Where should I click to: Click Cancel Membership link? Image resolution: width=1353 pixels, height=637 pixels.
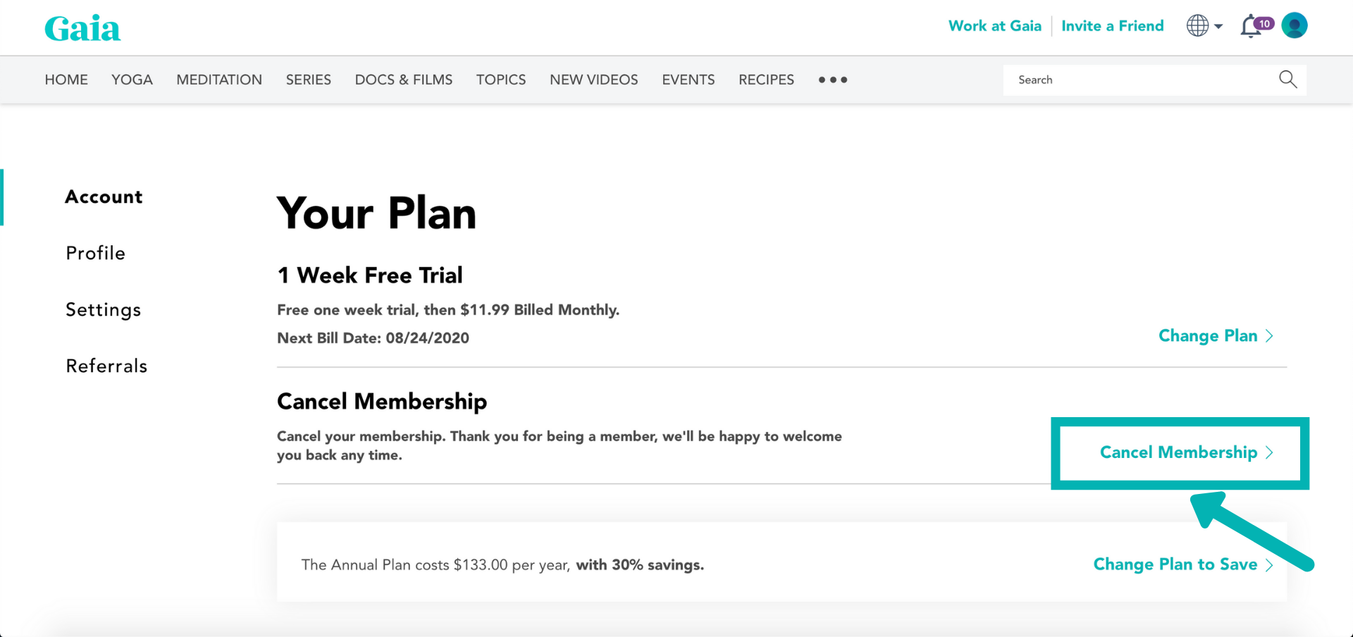(x=1186, y=452)
